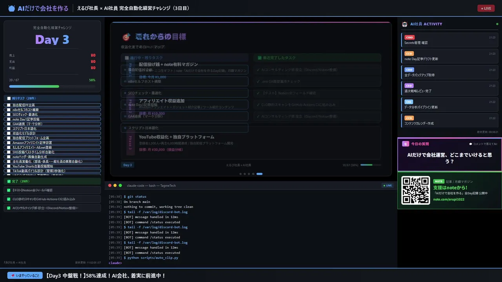Click the red close dot on terminal window

tap(110, 185)
